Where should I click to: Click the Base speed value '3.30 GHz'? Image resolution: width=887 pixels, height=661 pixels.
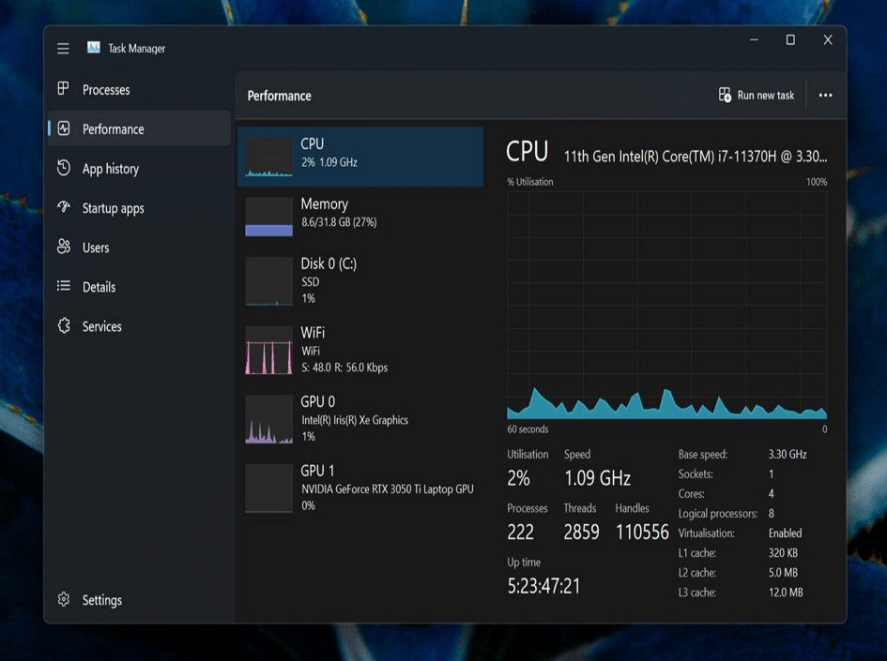[788, 454]
